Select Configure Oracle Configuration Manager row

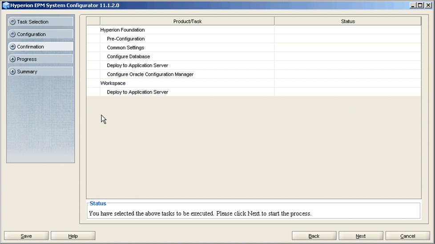click(x=254, y=74)
